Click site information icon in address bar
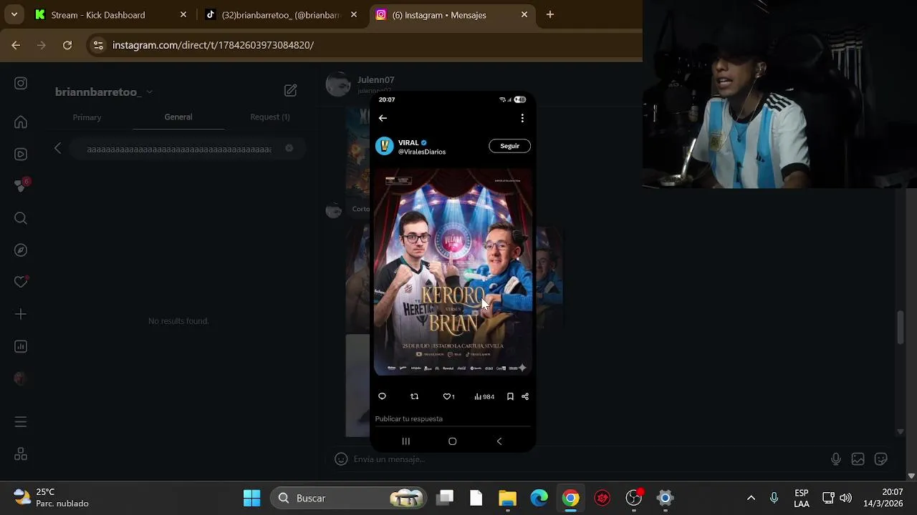This screenshot has width=917, height=515. coord(98,45)
